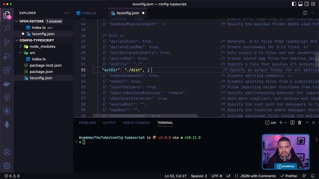Toggle the bottom panel layout icon
The width and height of the screenshot is (319, 179).
300,4
